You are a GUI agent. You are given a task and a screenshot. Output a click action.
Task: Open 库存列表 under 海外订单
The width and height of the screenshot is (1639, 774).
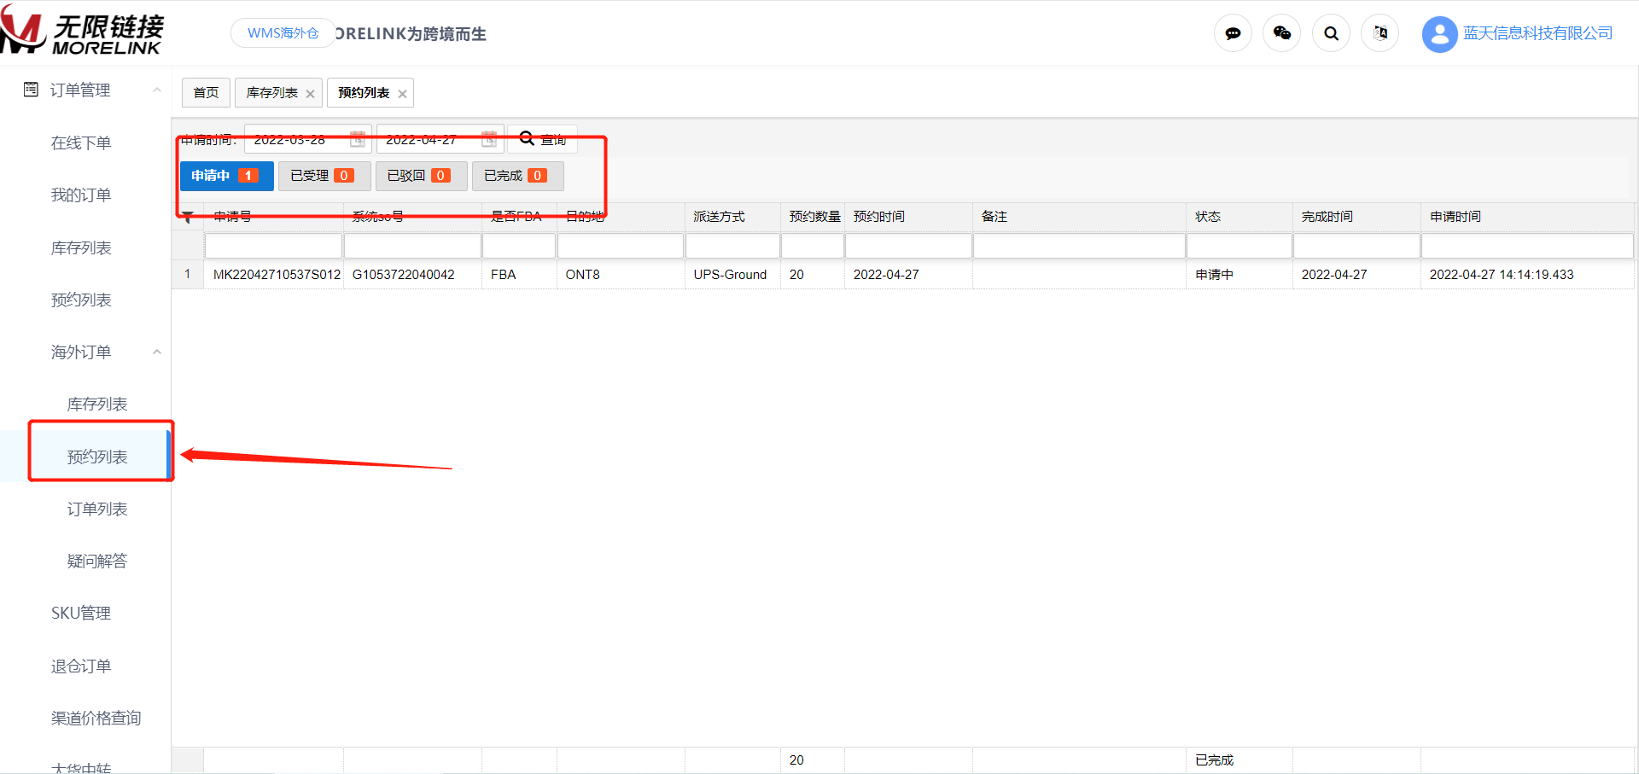[97, 404]
